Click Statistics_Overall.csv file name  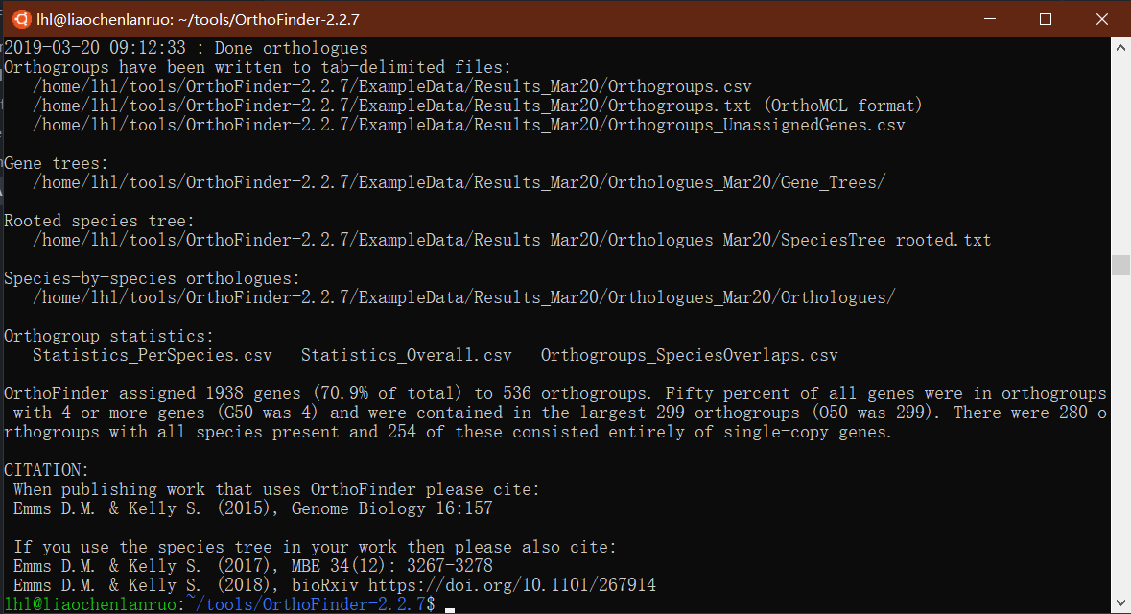(406, 355)
